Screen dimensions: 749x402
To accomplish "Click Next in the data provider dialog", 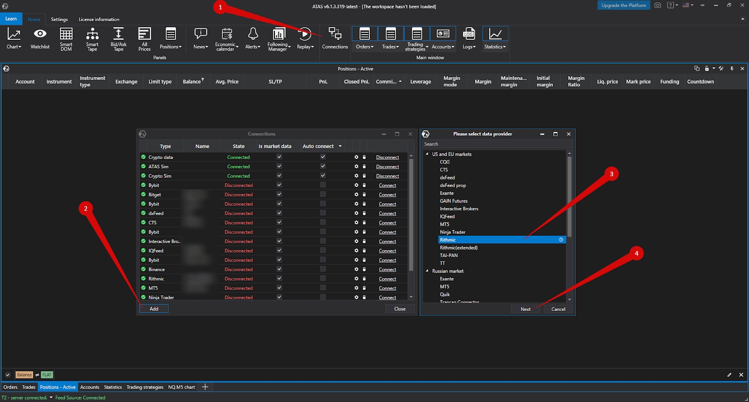I will point(525,309).
